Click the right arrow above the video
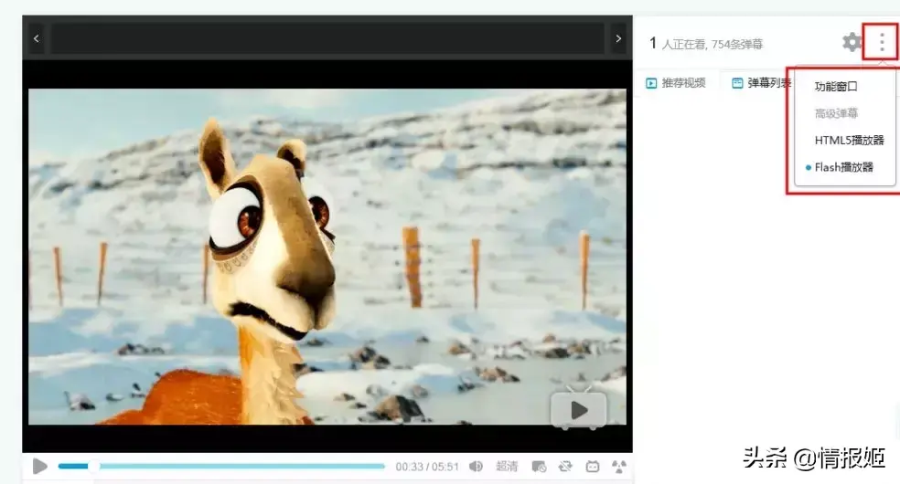The height and width of the screenshot is (484, 900). click(x=618, y=38)
